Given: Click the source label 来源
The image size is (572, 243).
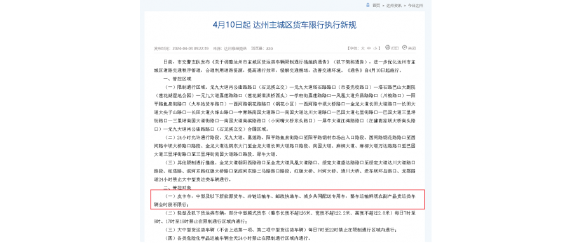Looking at the screenshot, I should (217, 48).
